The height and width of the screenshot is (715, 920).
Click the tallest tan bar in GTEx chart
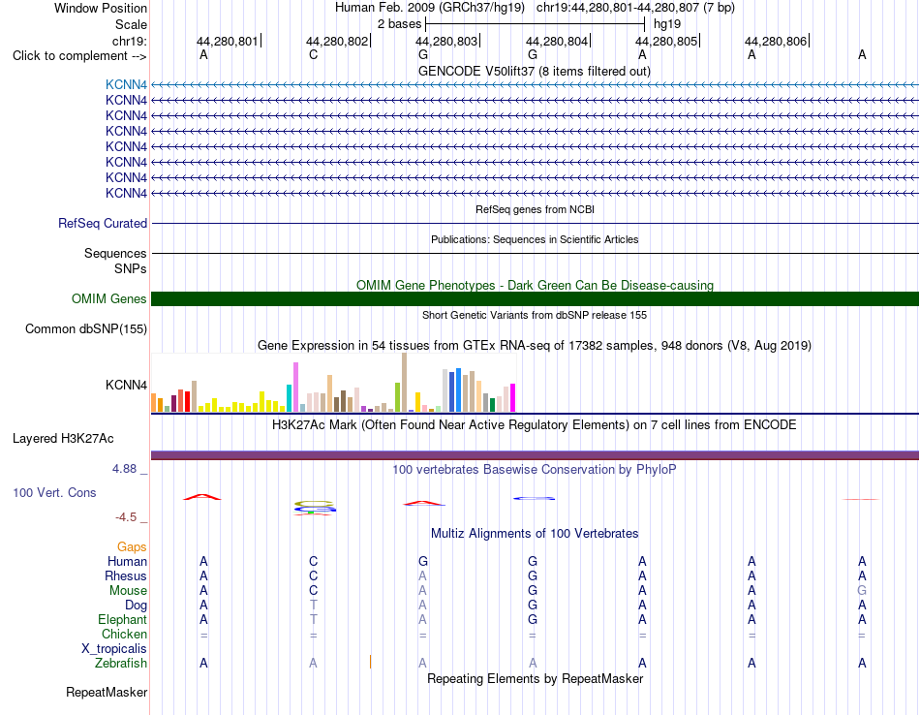[x=404, y=382]
